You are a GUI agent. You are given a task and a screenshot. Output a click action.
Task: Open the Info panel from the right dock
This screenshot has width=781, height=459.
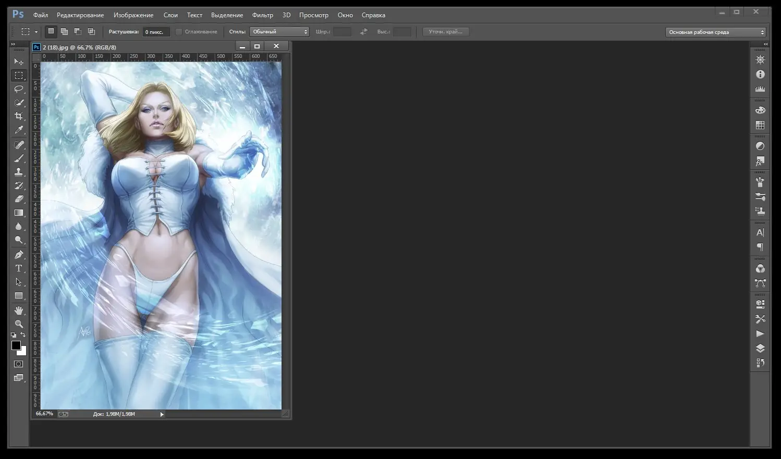tap(760, 73)
